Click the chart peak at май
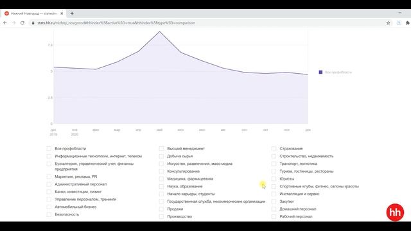Image resolution: width=411 pixels, height=231 pixels. pyautogui.click(x=159, y=31)
